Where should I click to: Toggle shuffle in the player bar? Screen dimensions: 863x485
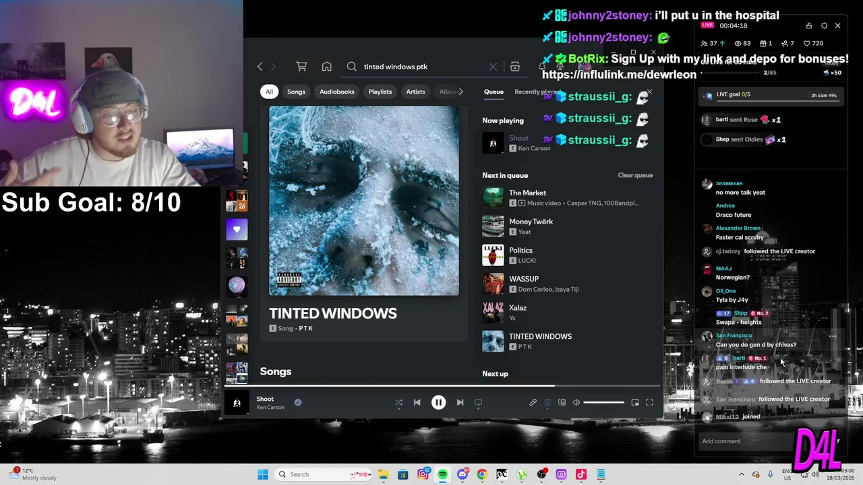tap(399, 402)
